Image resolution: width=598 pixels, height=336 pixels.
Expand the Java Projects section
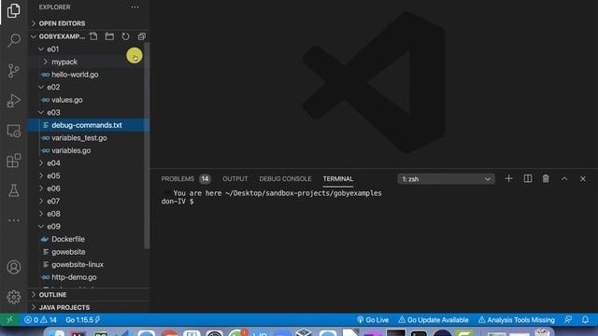(x=89, y=307)
